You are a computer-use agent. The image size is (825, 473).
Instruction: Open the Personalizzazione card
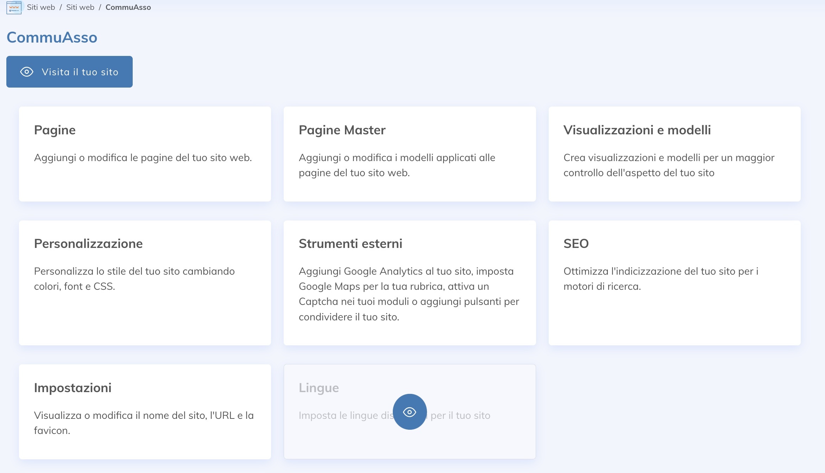pos(145,283)
